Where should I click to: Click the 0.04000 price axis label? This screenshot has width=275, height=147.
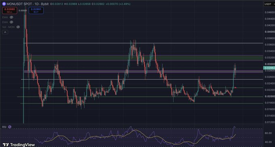tap(270, 32)
